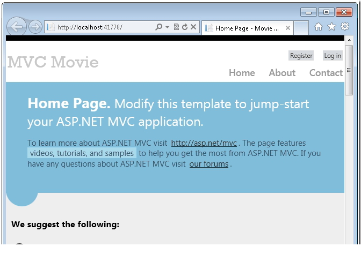Image resolution: width=361 pixels, height=254 pixels.
Task: Open a new blank tab
Action: tap(301, 28)
